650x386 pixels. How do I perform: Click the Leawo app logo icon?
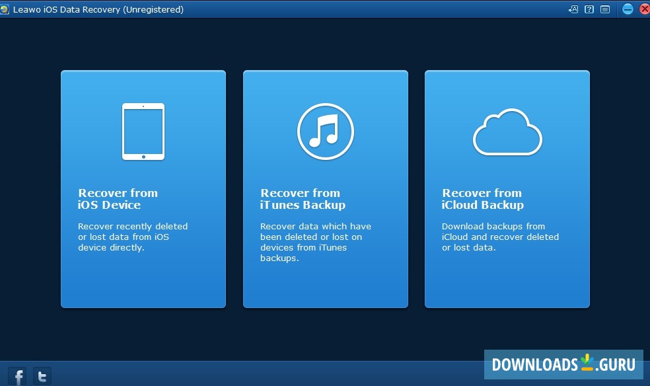click(4, 9)
